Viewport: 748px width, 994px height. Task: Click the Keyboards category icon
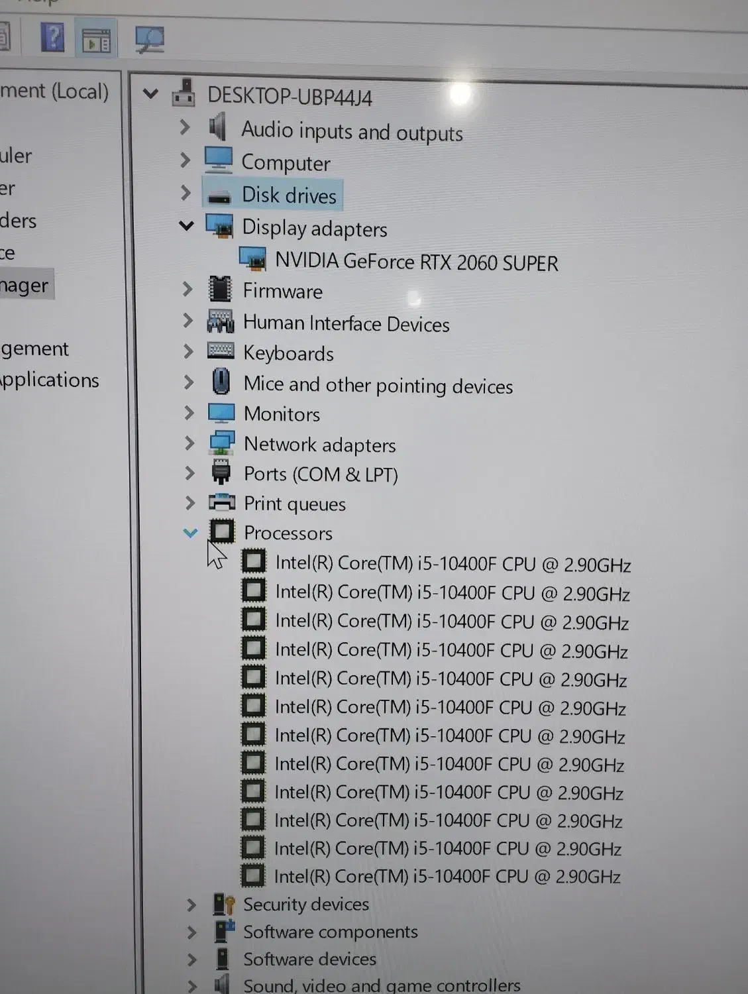[221, 351]
